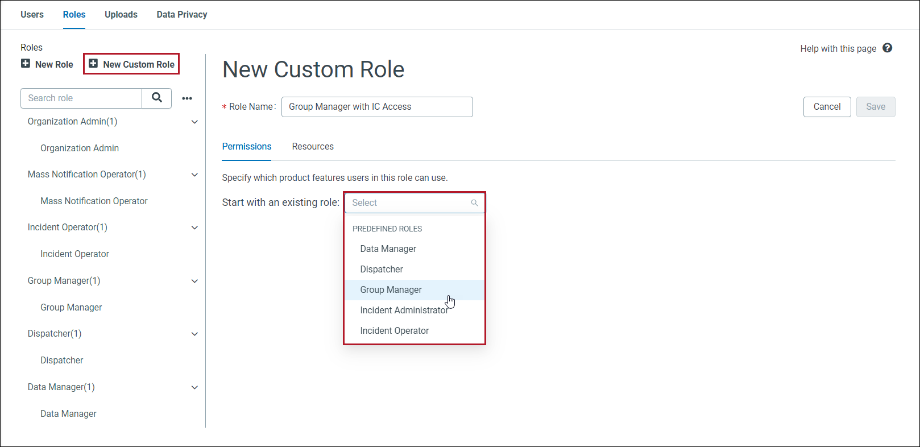Choose Group Manager from predefined roles list
920x447 pixels.
[391, 290]
